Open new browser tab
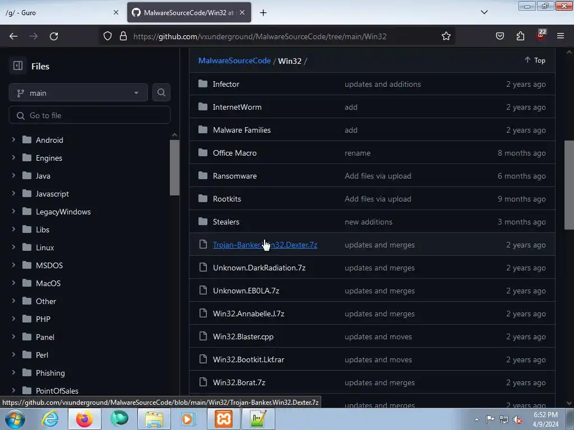 point(263,13)
